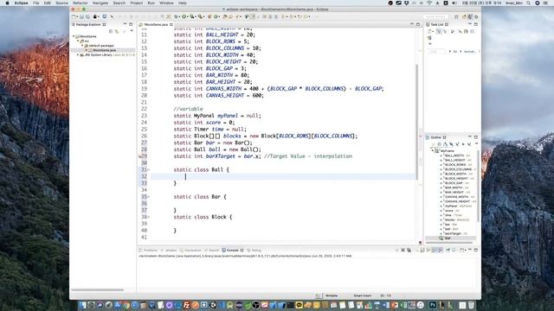
Task: Toggle Categorized presentation in Task List
Action: (x=439, y=31)
